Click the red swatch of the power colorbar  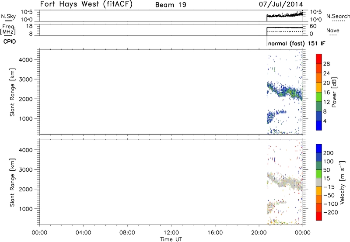319,59
